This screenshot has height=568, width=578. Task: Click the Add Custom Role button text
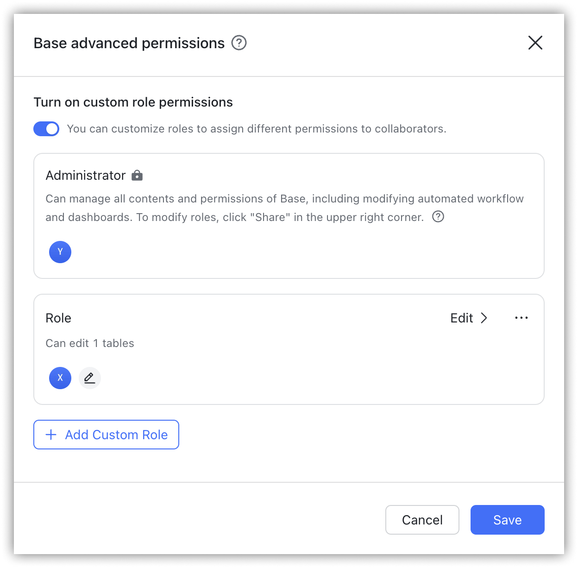point(116,435)
